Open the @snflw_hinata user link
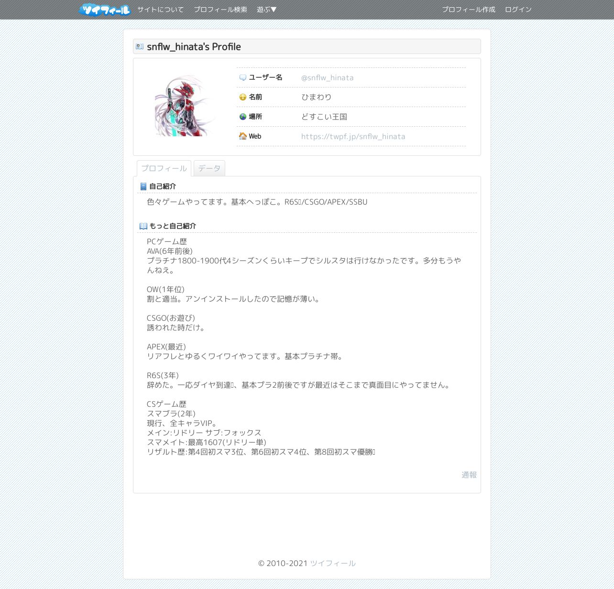Screen dimensions: 614x589 (x=328, y=77)
